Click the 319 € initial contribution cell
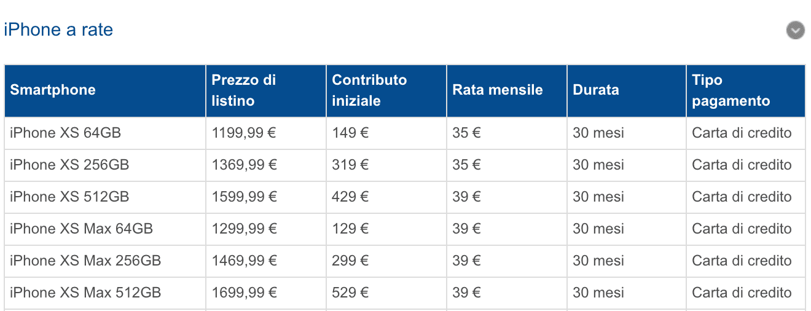The image size is (811, 311). coord(386,165)
